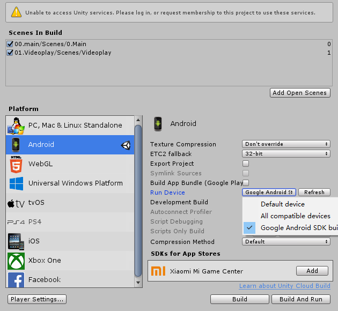Click platform list scrollbar down arrow
338x311 pixels.
coord(138,283)
